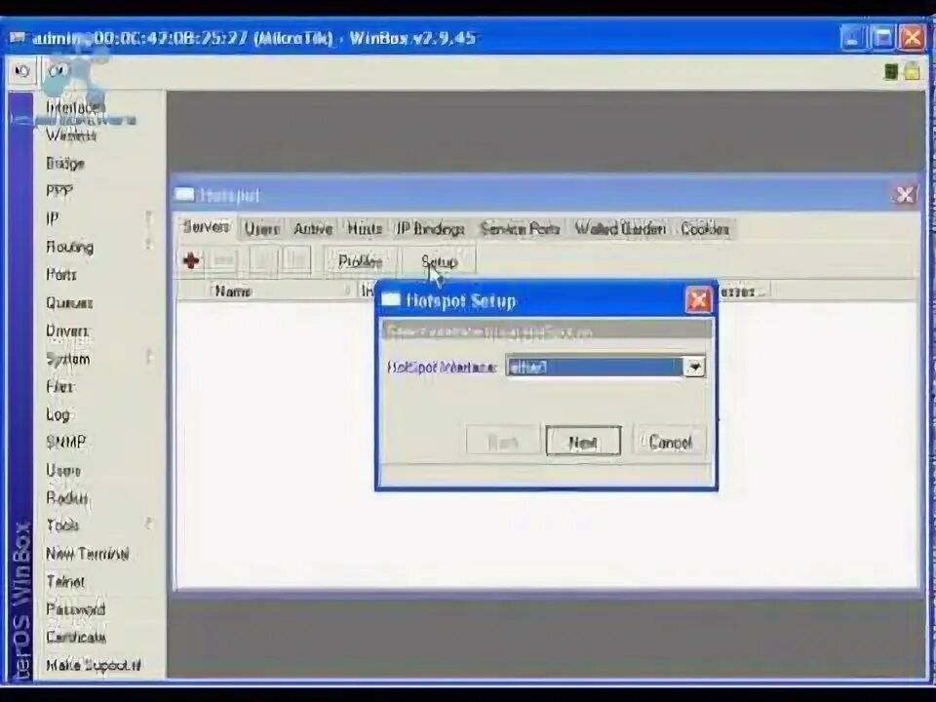This screenshot has height=702, width=936.
Task: Open the Telnet menu item
Action: coord(65,581)
